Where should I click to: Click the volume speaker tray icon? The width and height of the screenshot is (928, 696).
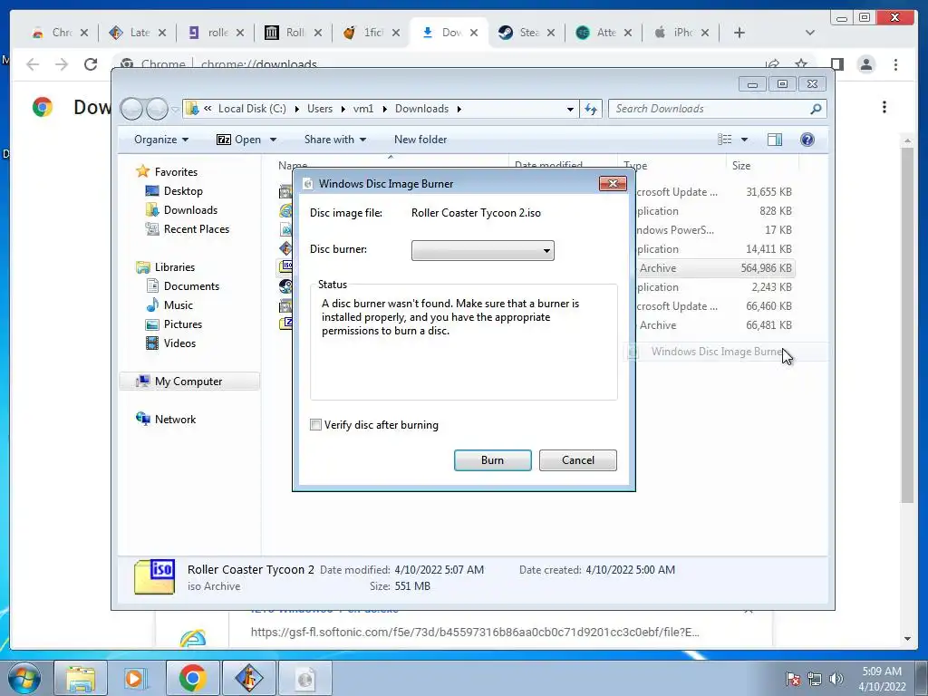click(x=836, y=679)
